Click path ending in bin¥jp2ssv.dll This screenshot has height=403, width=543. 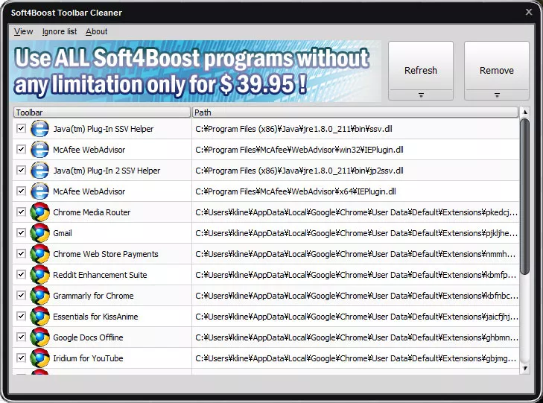[x=299, y=171]
